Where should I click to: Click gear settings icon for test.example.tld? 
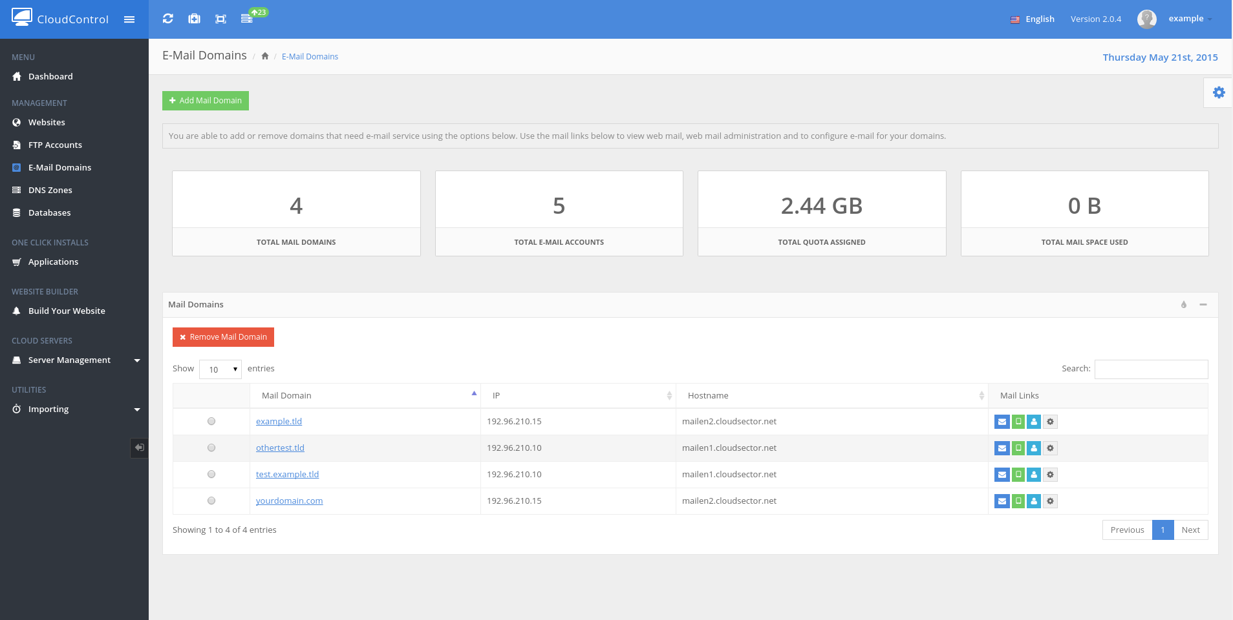1050,475
